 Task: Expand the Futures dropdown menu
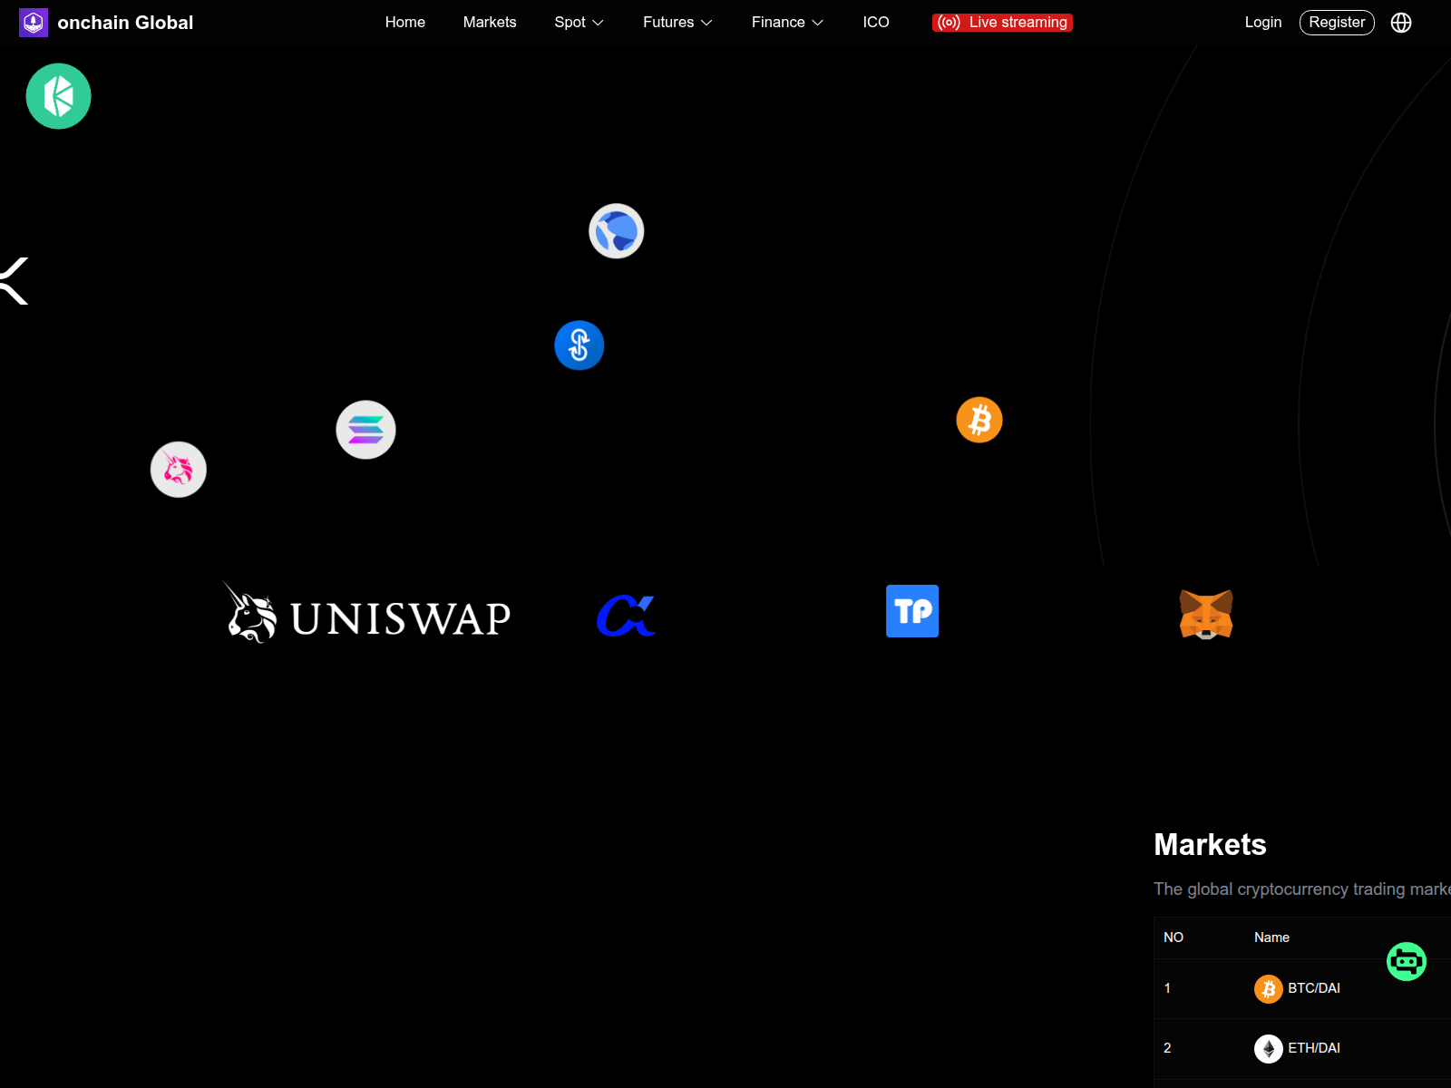(x=677, y=23)
